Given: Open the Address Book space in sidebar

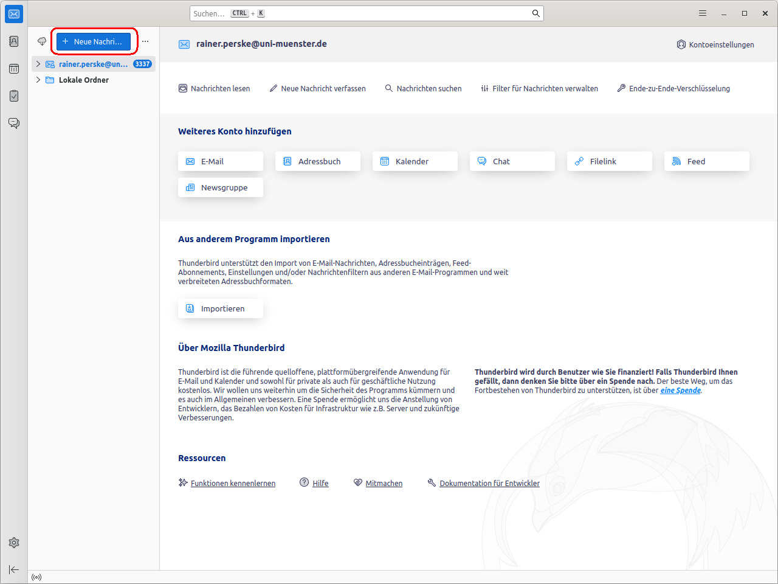Looking at the screenshot, I should [x=14, y=41].
